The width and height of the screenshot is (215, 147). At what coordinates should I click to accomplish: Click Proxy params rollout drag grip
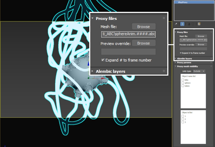211,62
